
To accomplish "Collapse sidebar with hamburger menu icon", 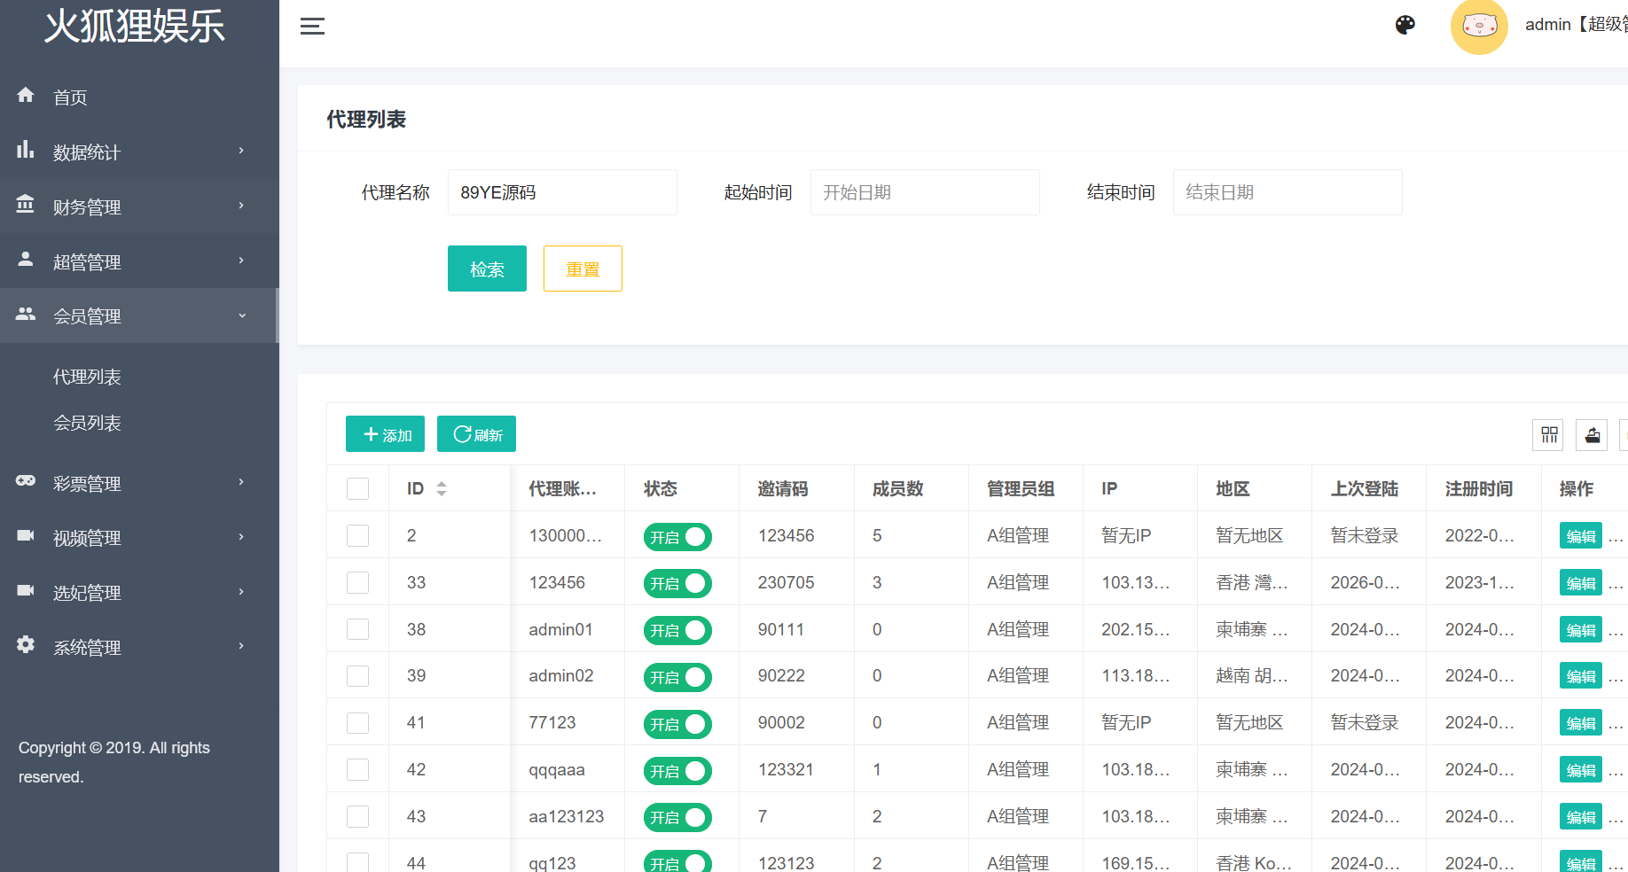I will [312, 27].
